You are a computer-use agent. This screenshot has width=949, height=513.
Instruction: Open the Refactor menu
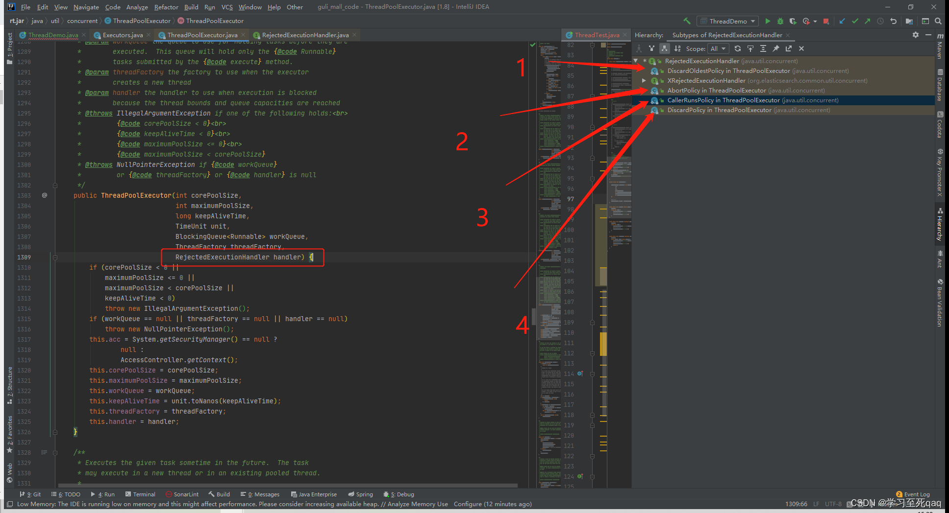pos(166,7)
